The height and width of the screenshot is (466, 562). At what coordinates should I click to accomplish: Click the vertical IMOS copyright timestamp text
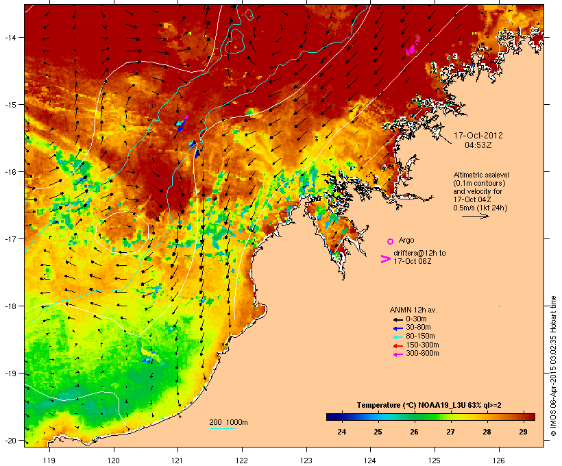pos(554,366)
